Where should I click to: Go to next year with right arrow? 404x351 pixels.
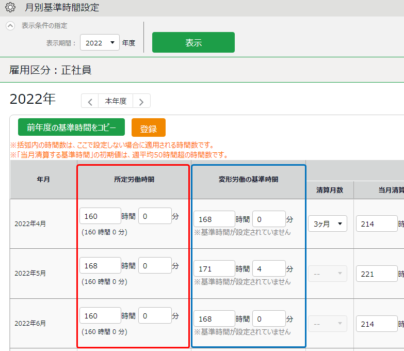coord(141,101)
